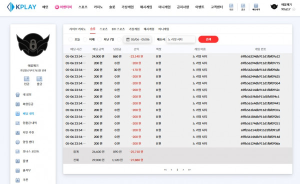Click the 입금 icon under the profile name
Screen dimensions: 300x184
26,80
